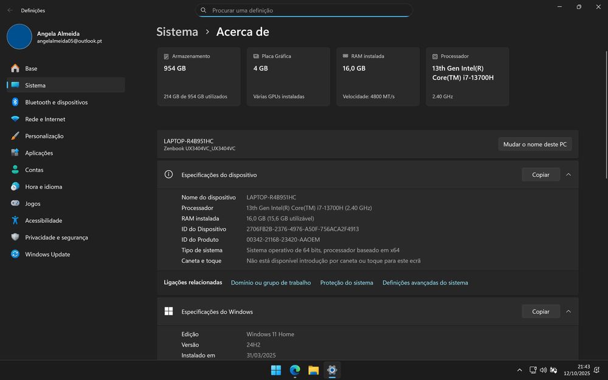This screenshot has width=608, height=380.
Task: Copy the device specifications
Action: point(541,175)
